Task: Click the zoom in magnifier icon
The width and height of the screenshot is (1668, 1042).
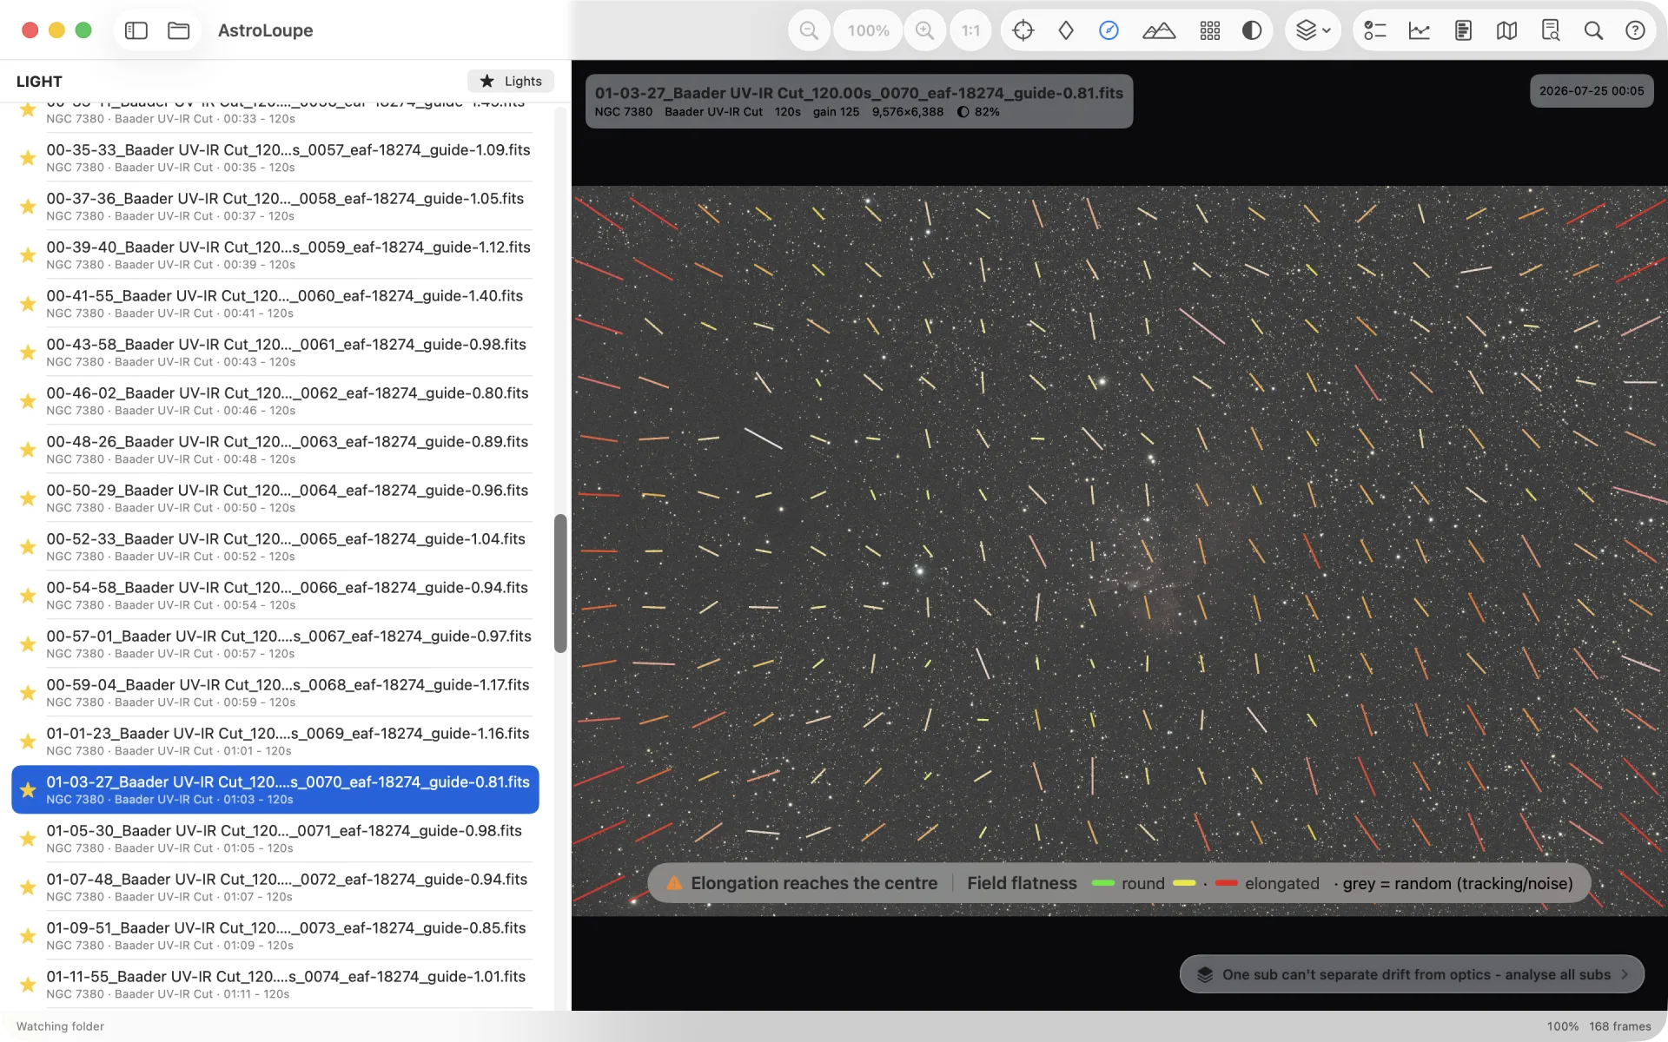Action: [x=925, y=30]
